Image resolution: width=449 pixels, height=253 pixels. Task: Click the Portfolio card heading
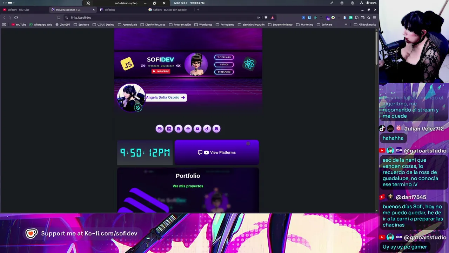click(188, 176)
